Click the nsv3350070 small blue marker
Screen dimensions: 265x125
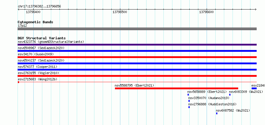click(189, 101)
